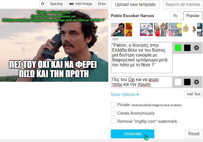The height and width of the screenshot is (142, 203).
Task: Click the first text box with Patrón text
Action: [142, 57]
